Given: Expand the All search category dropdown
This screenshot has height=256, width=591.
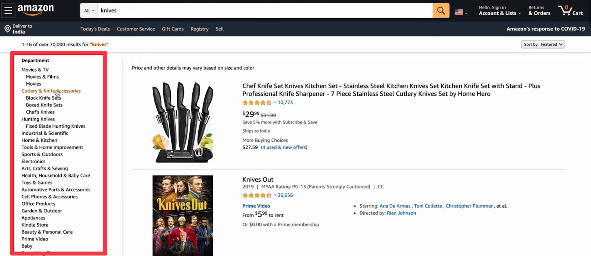Looking at the screenshot, I should coord(89,11).
